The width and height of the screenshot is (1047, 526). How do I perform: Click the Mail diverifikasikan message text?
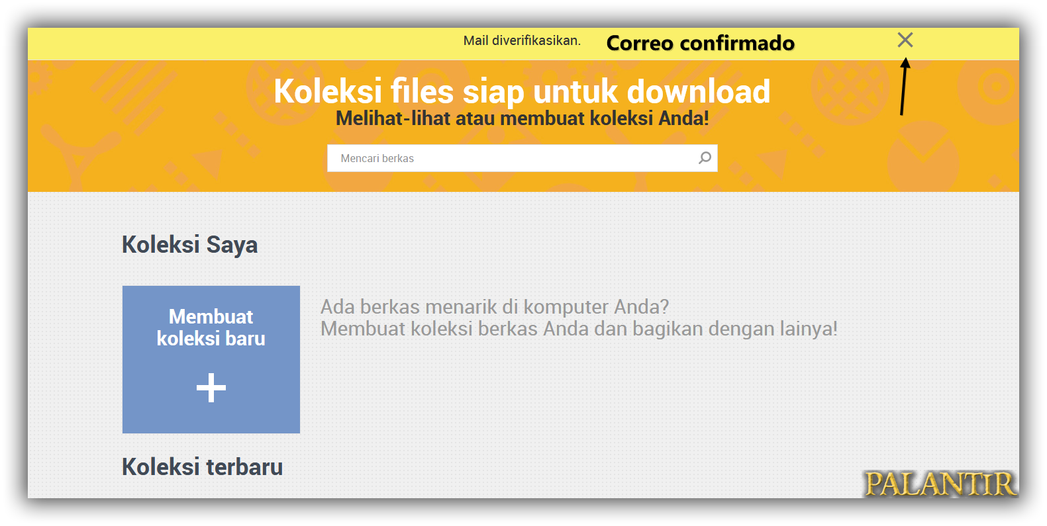522,41
